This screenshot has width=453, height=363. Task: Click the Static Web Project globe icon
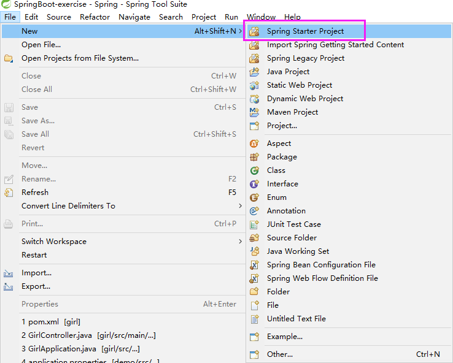point(254,85)
